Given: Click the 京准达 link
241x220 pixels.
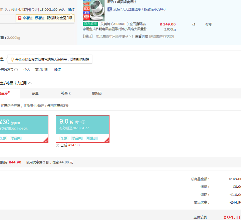Looking at the screenshot, I should [28, 18].
